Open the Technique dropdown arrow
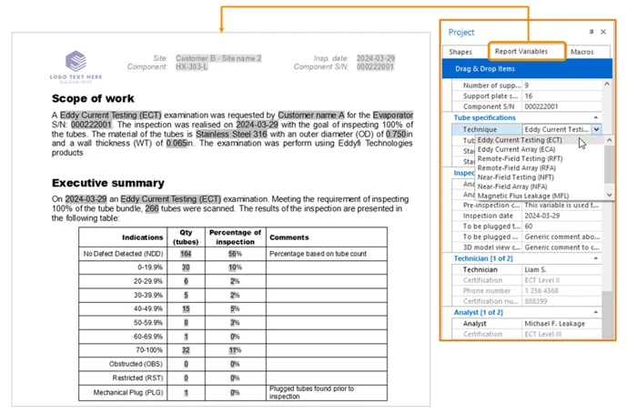 pyautogui.click(x=596, y=129)
